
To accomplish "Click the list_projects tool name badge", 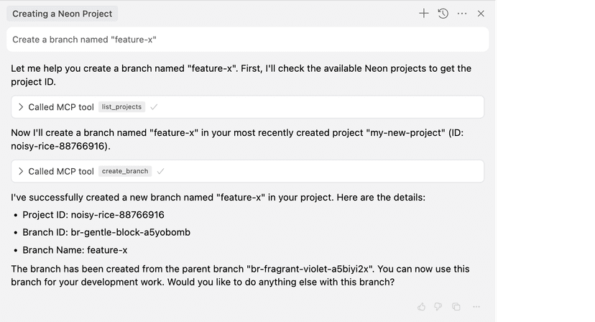I will point(121,107).
